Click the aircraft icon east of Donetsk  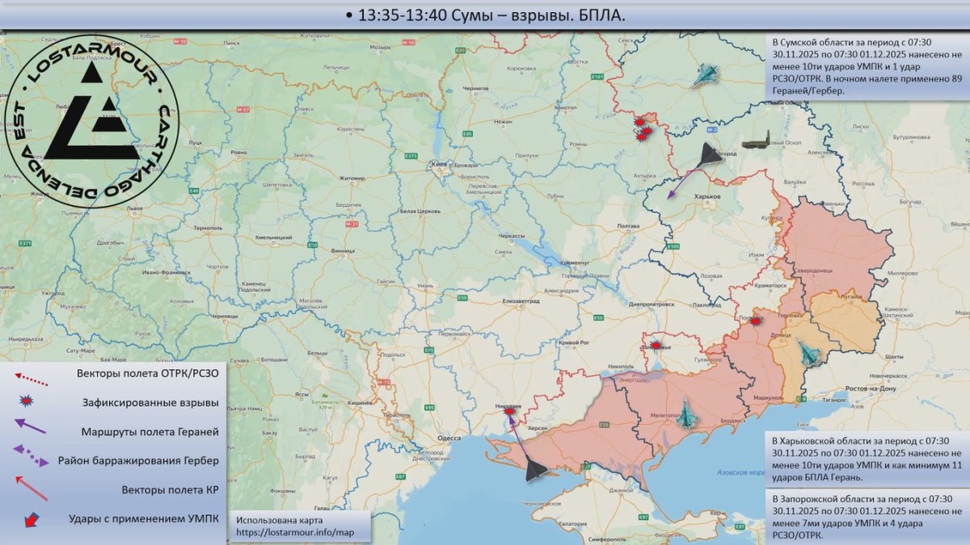tap(809, 353)
